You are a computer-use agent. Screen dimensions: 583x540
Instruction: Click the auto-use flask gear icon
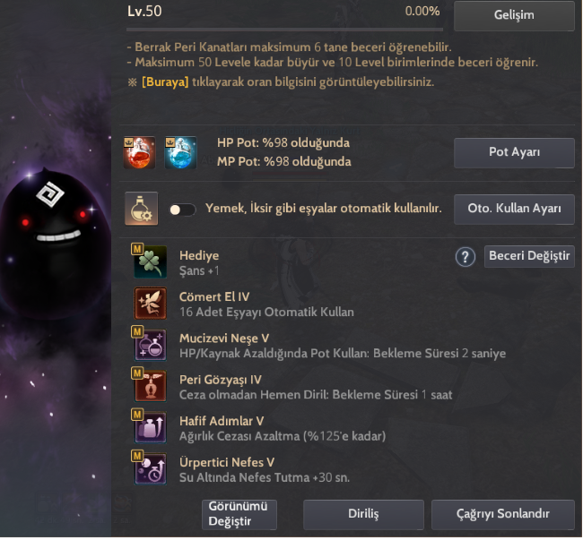142,209
